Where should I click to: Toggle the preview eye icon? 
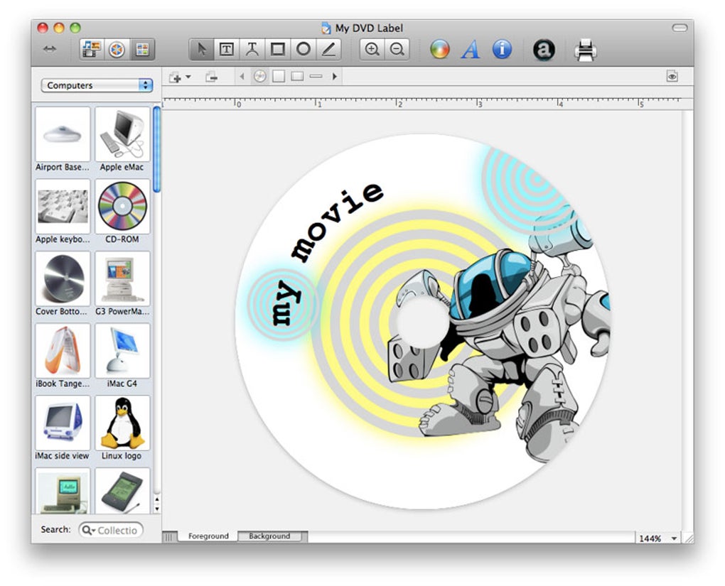[672, 76]
